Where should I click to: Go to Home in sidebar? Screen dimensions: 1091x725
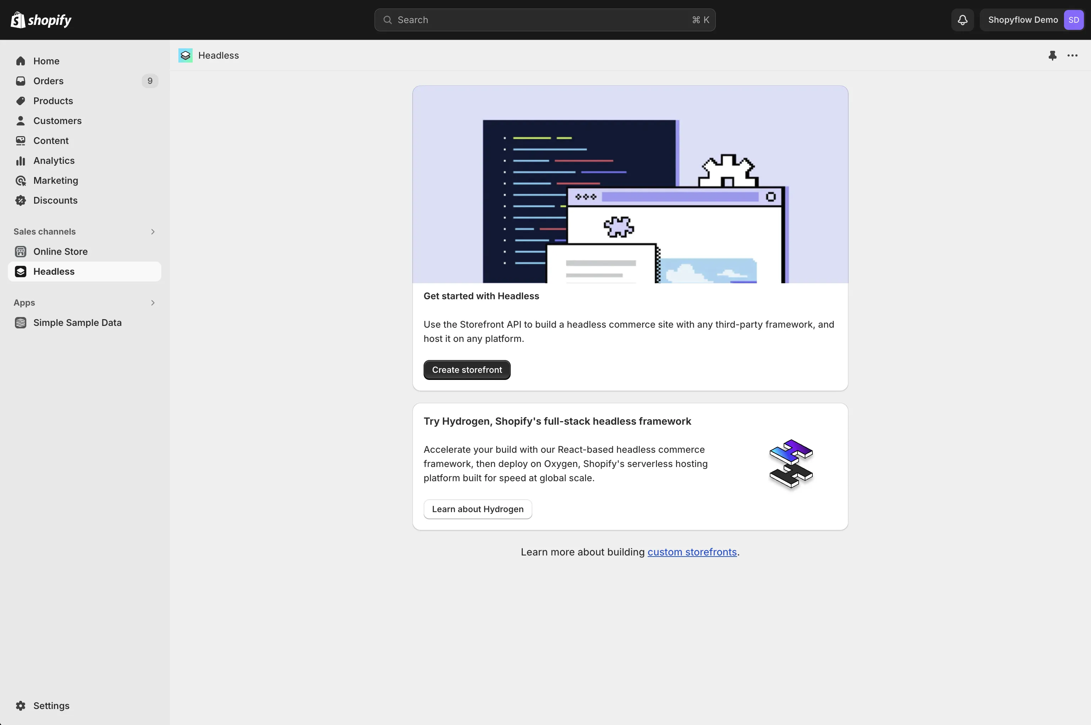(x=85, y=61)
